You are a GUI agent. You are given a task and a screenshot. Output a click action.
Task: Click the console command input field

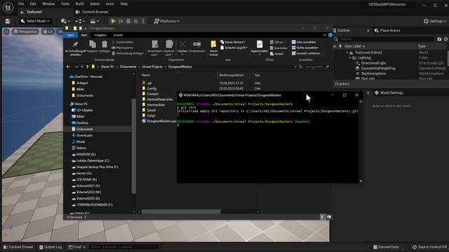[x=123, y=247]
